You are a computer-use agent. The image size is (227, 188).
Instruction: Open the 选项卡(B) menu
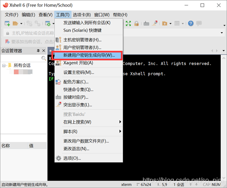(x=82, y=15)
